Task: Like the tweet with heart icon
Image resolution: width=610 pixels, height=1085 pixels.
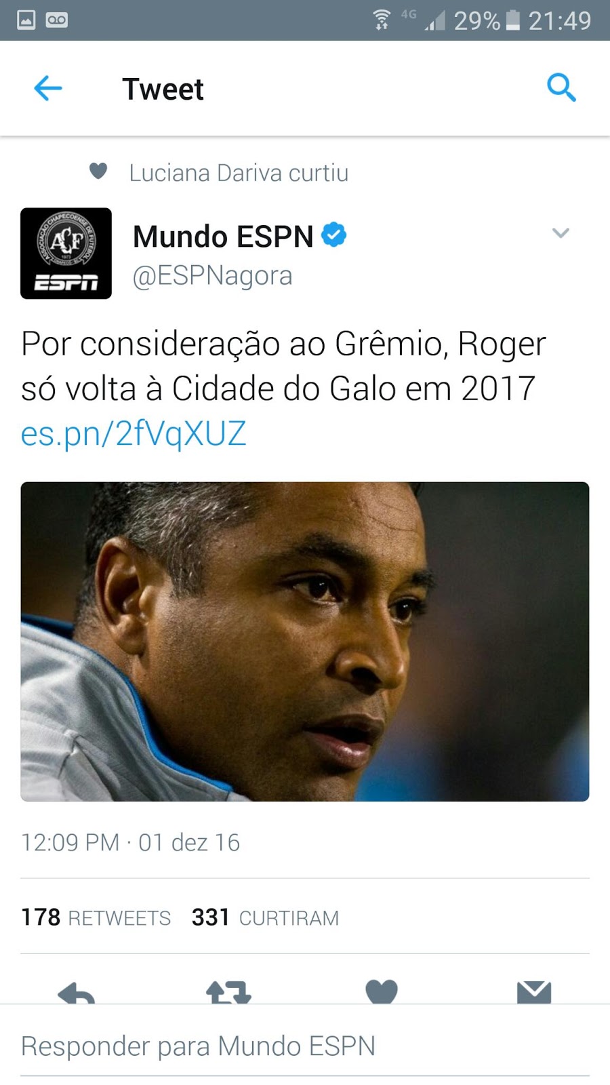Action: point(382,991)
